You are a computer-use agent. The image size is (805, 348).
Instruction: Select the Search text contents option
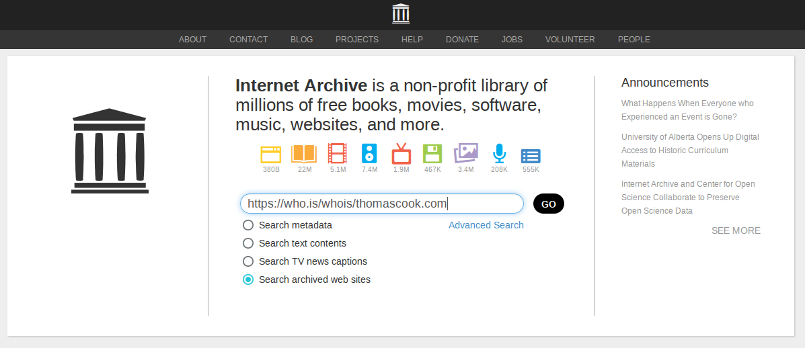(248, 243)
